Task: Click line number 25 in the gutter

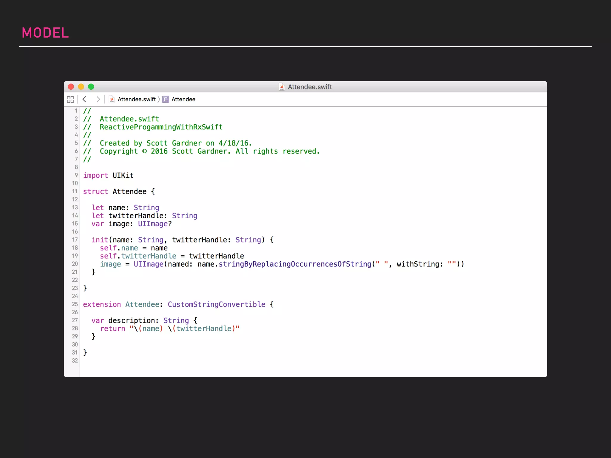Action: tap(75, 304)
